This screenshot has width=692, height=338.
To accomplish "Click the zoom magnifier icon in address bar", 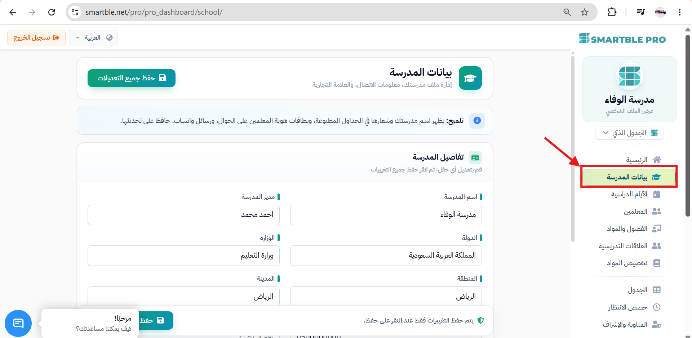I will [567, 12].
